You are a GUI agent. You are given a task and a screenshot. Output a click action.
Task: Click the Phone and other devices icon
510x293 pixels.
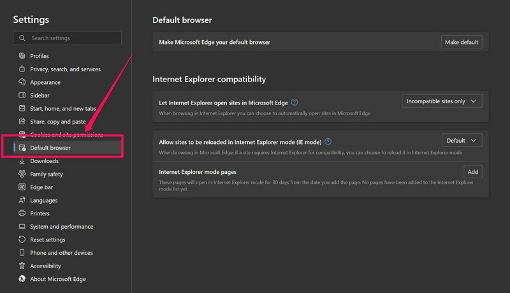click(x=22, y=252)
